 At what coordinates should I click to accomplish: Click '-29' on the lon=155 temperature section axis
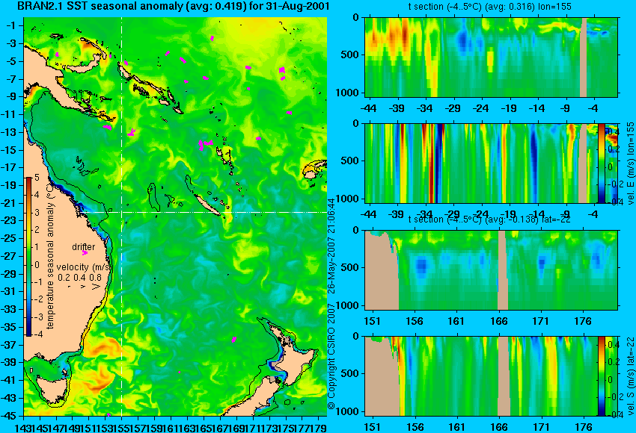tap(452, 108)
